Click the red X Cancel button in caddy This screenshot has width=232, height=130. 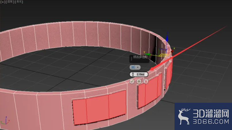click(146, 81)
